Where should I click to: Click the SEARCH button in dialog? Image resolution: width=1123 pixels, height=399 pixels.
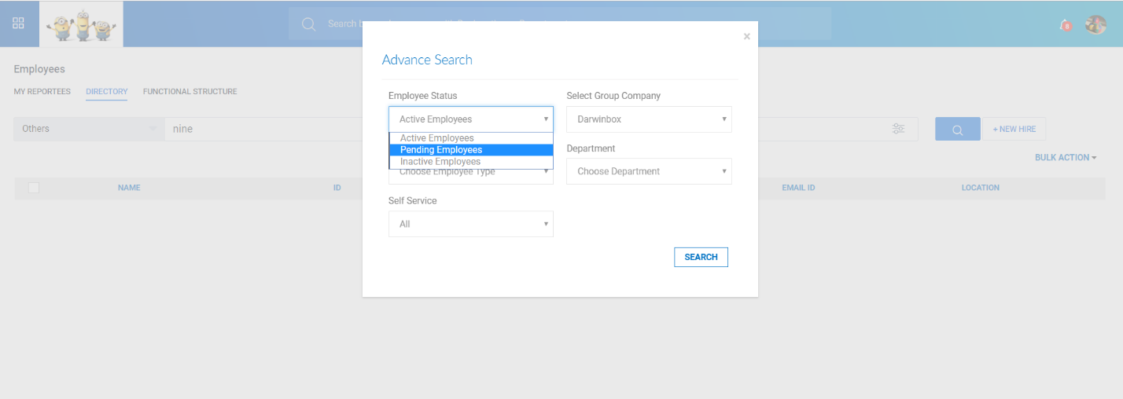click(x=701, y=257)
